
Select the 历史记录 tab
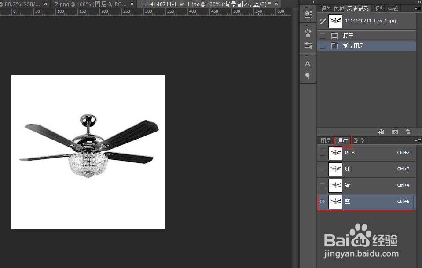point(357,9)
